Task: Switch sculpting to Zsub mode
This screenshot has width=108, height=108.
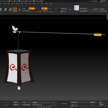Action: tap(49, 9)
